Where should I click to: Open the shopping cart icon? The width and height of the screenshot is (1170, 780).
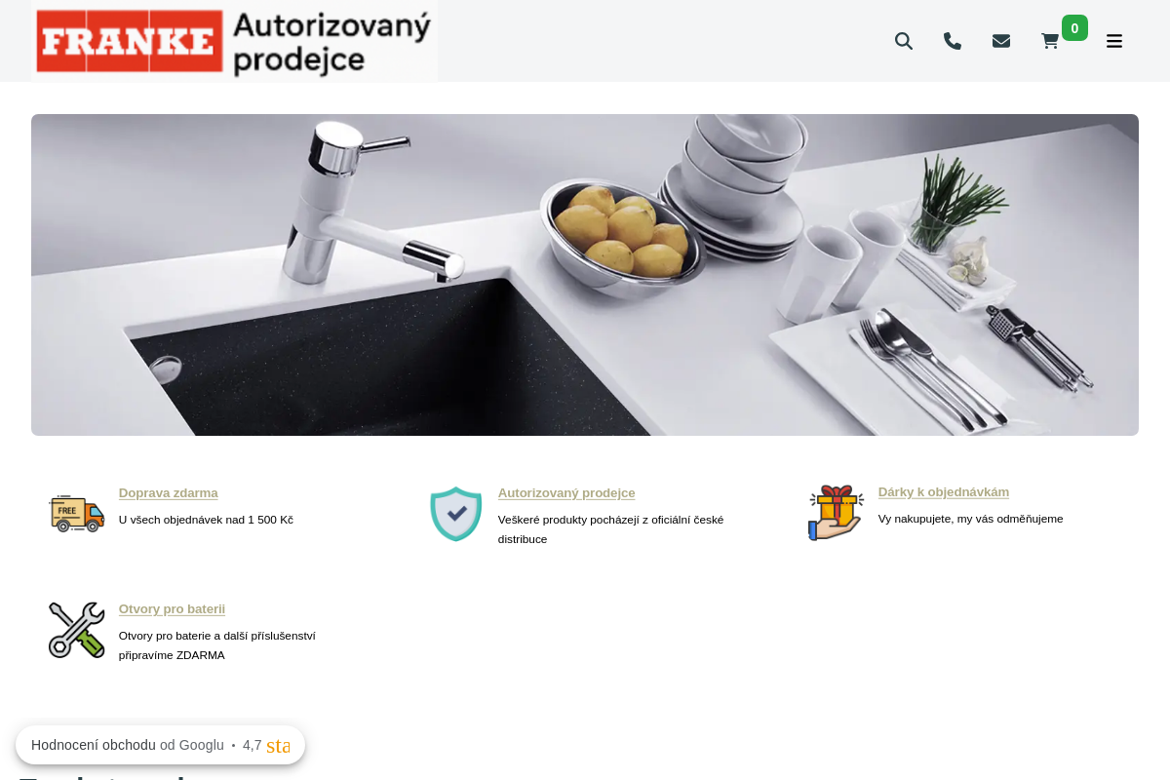tap(1050, 41)
